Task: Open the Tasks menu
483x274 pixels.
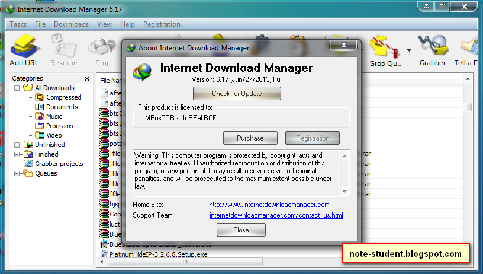Action: 18,24
